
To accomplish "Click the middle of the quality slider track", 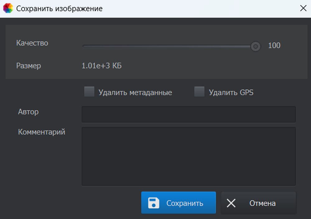I will tap(169, 46).
